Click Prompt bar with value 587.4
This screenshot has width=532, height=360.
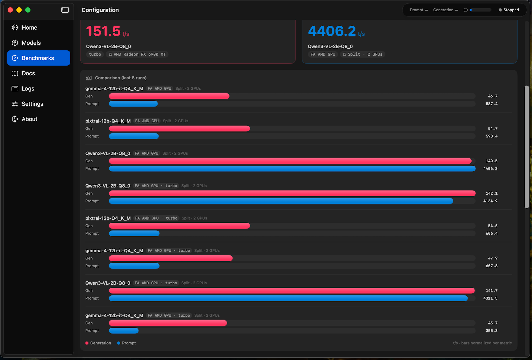(x=133, y=104)
